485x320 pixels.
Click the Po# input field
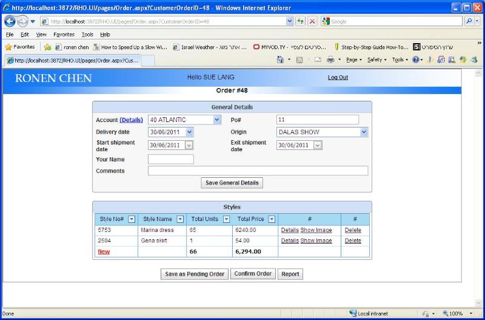(318, 120)
